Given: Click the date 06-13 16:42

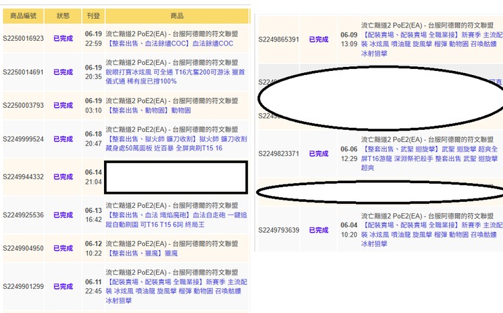Looking at the screenshot, I should pyautogui.click(x=93, y=215).
